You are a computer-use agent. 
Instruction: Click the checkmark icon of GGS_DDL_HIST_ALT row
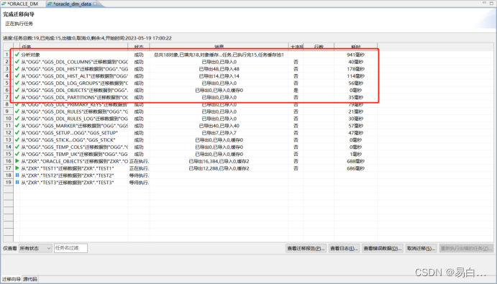pos(17,75)
